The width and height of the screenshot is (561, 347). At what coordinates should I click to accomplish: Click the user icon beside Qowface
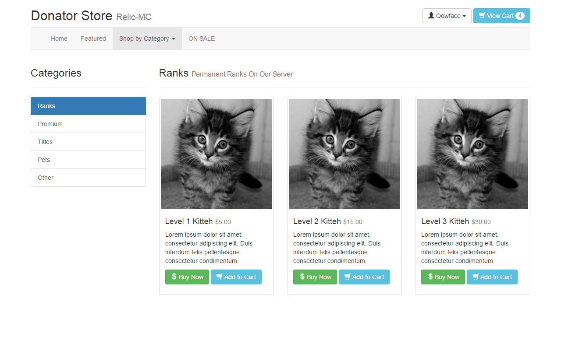pyautogui.click(x=431, y=16)
